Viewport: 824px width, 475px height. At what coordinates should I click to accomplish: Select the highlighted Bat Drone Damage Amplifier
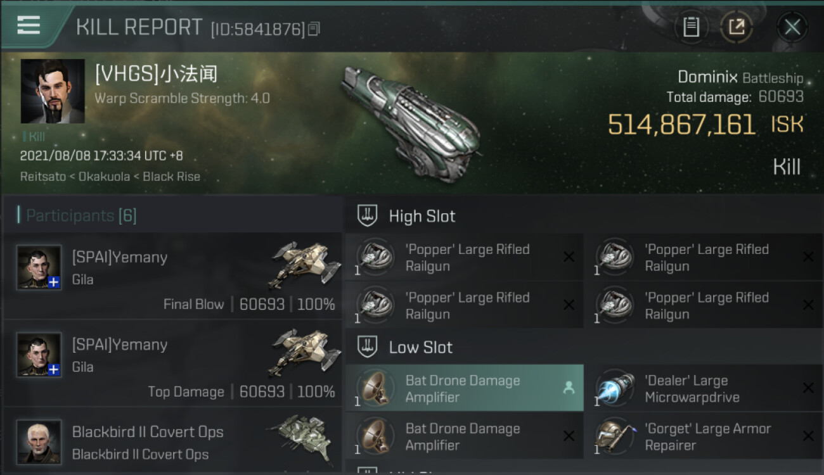(465, 388)
